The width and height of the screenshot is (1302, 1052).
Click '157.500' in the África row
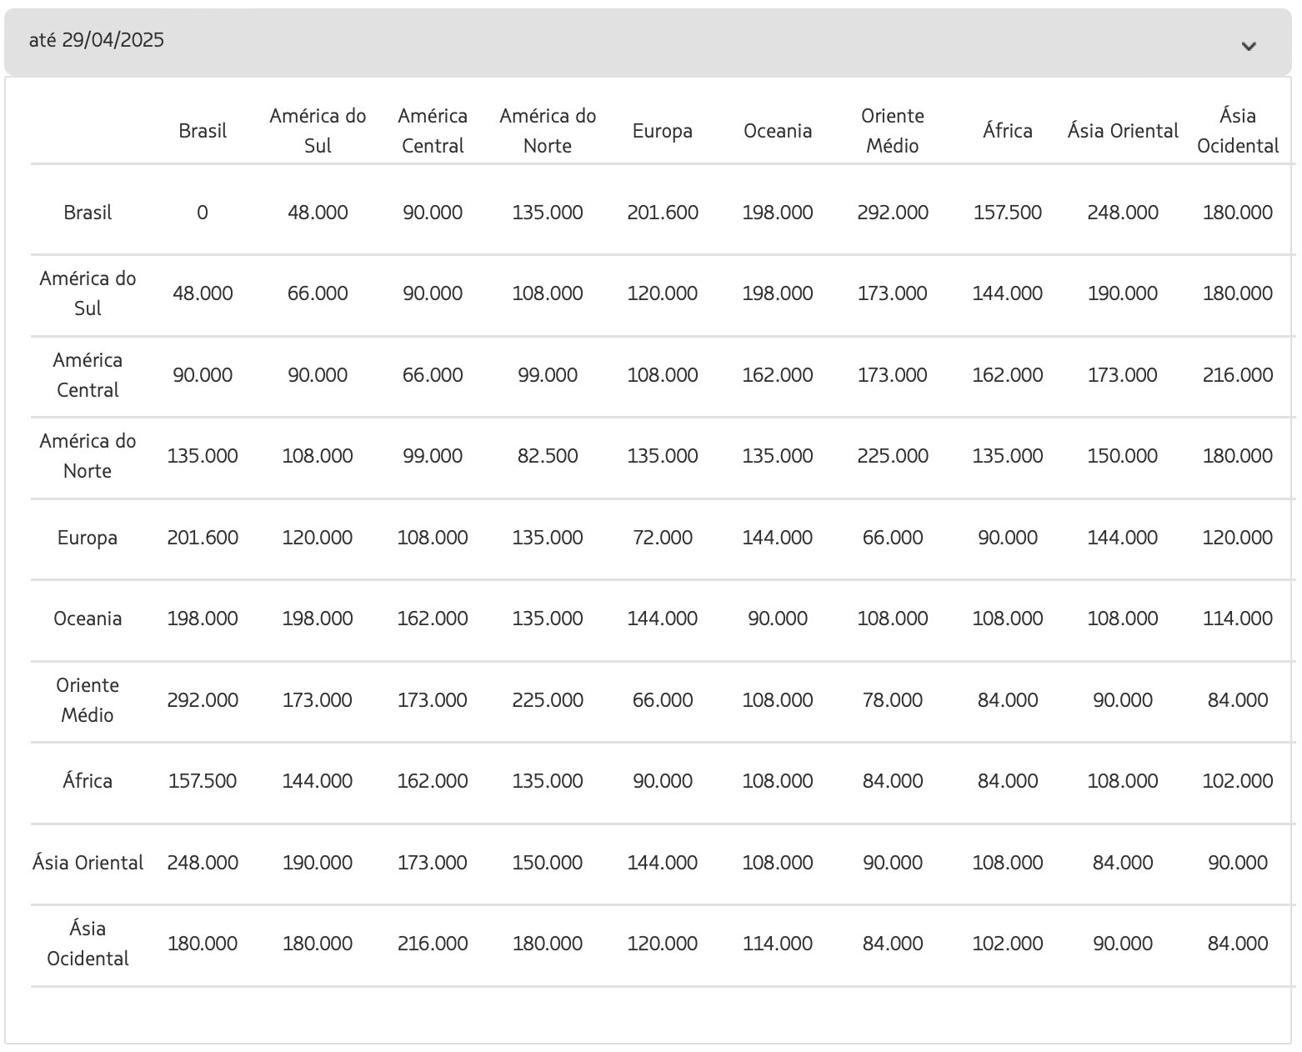[x=203, y=781]
